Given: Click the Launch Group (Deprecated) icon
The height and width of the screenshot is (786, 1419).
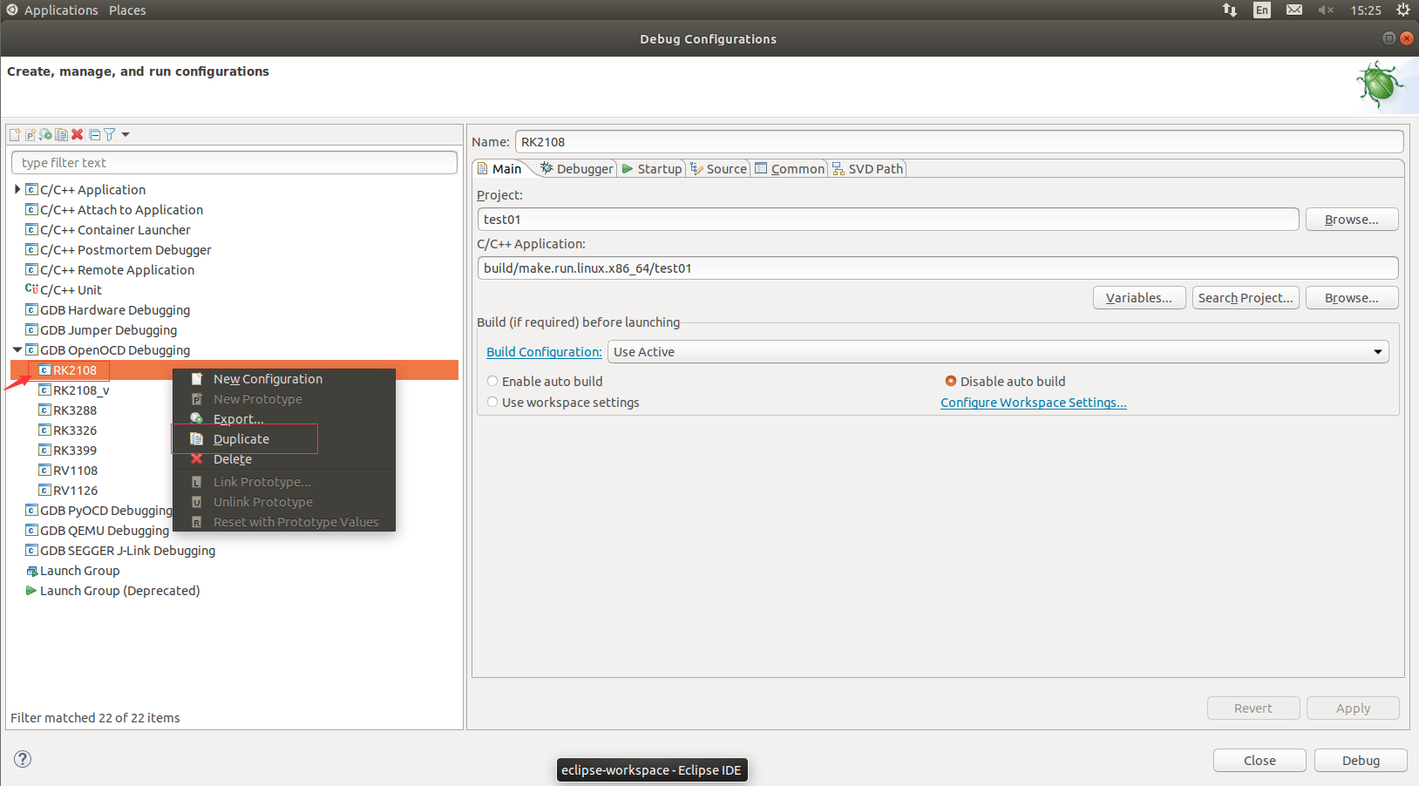Looking at the screenshot, I should pyautogui.click(x=31, y=590).
